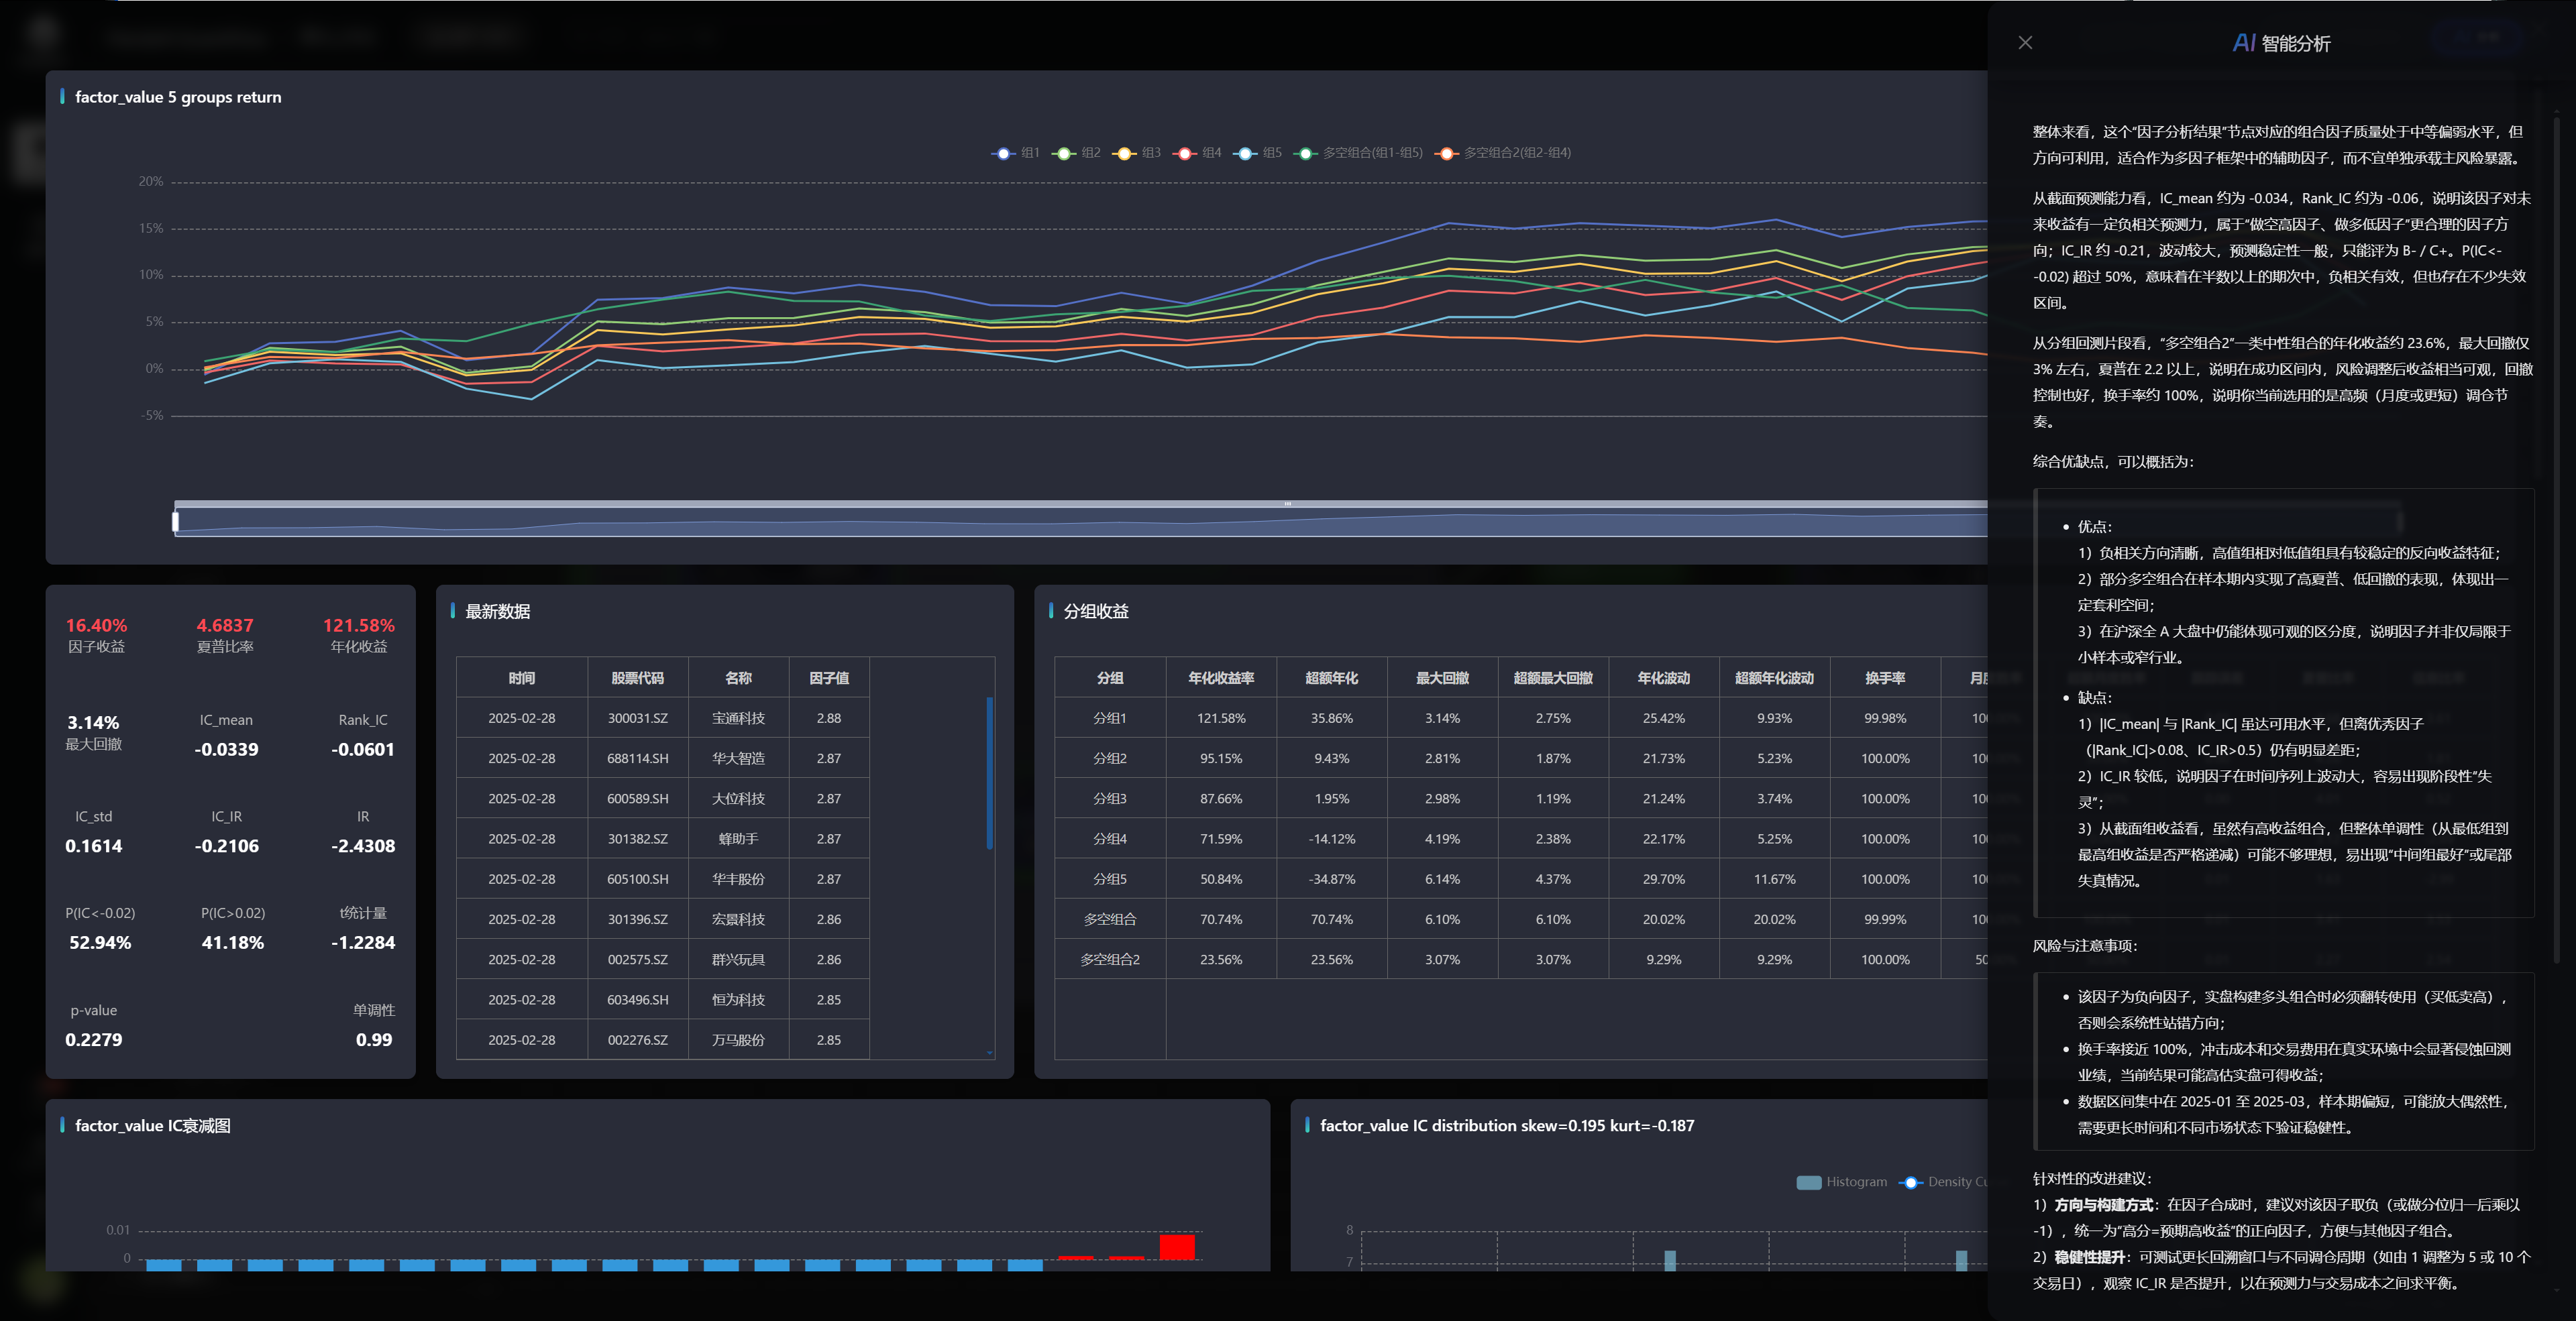2576x1321 pixels.
Task: Select stock code "600589.SH"
Action: pos(638,799)
